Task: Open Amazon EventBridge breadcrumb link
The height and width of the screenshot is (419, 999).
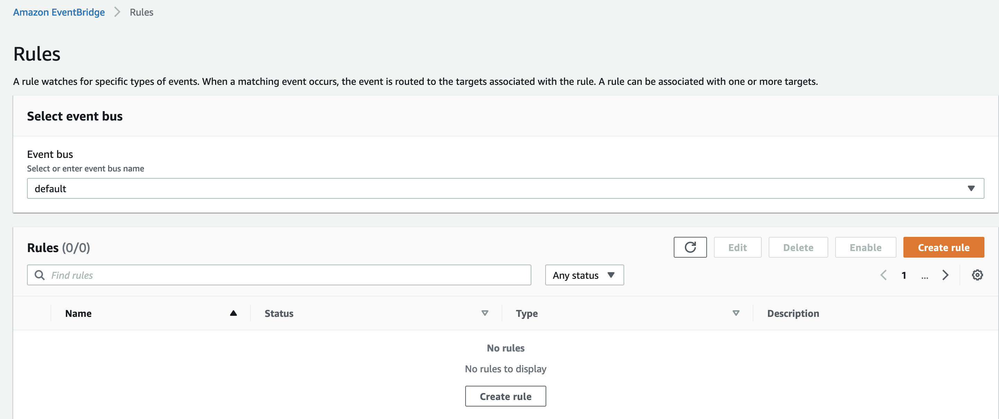Action: [59, 12]
